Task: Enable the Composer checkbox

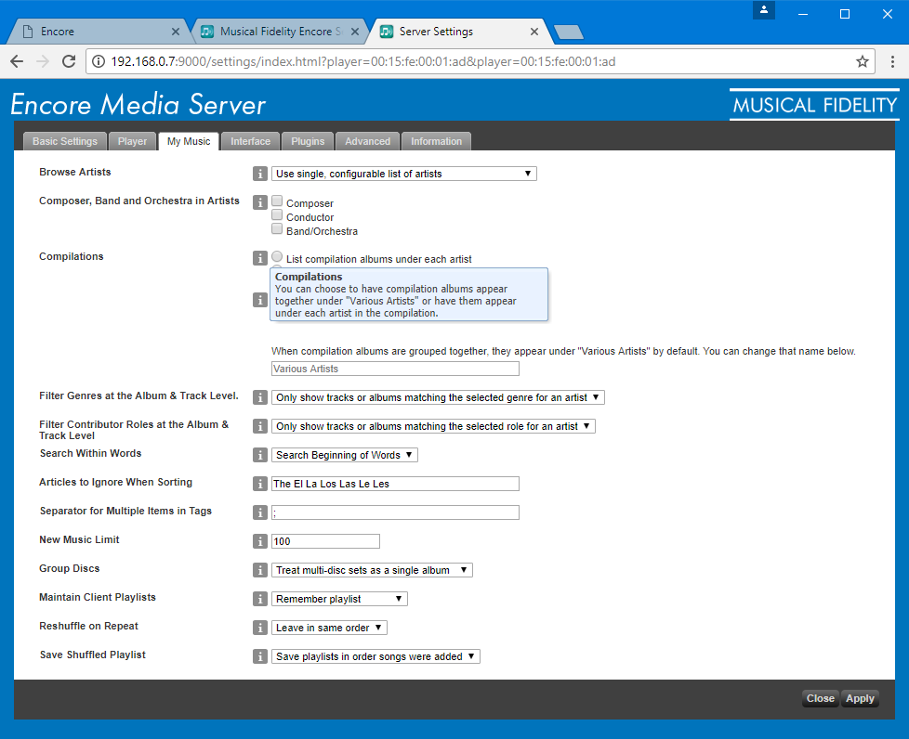Action: point(277,201)
